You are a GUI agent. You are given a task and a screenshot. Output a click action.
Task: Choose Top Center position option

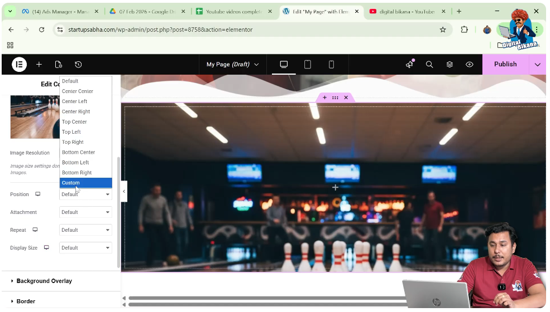[x=74, y=122]
